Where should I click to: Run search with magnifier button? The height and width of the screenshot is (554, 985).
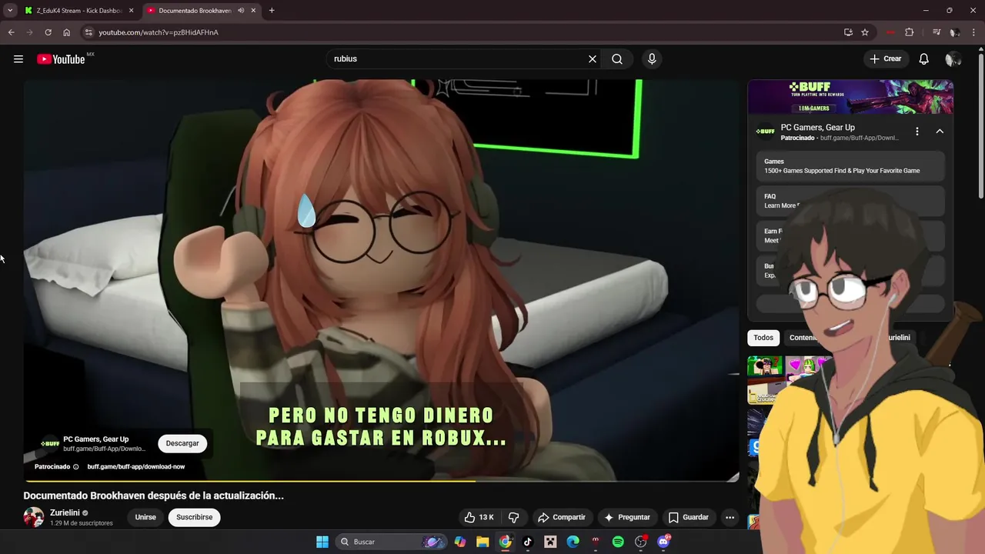click(x=617, y=59)
